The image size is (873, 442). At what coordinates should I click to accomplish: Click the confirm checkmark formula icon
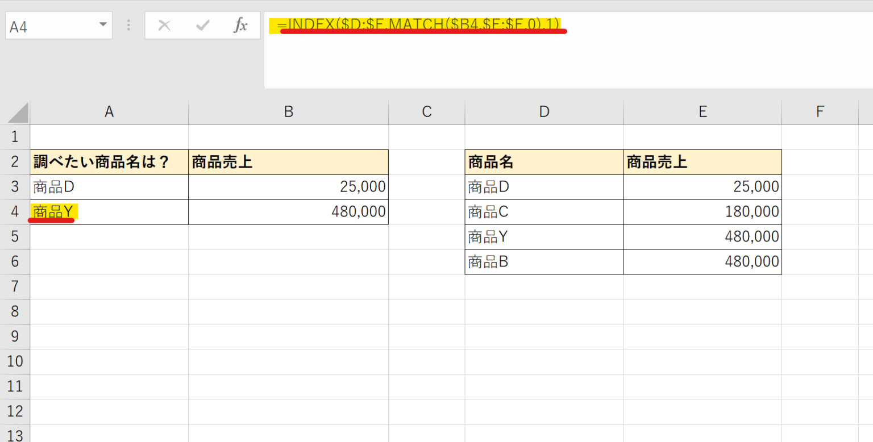coord(202,26)
